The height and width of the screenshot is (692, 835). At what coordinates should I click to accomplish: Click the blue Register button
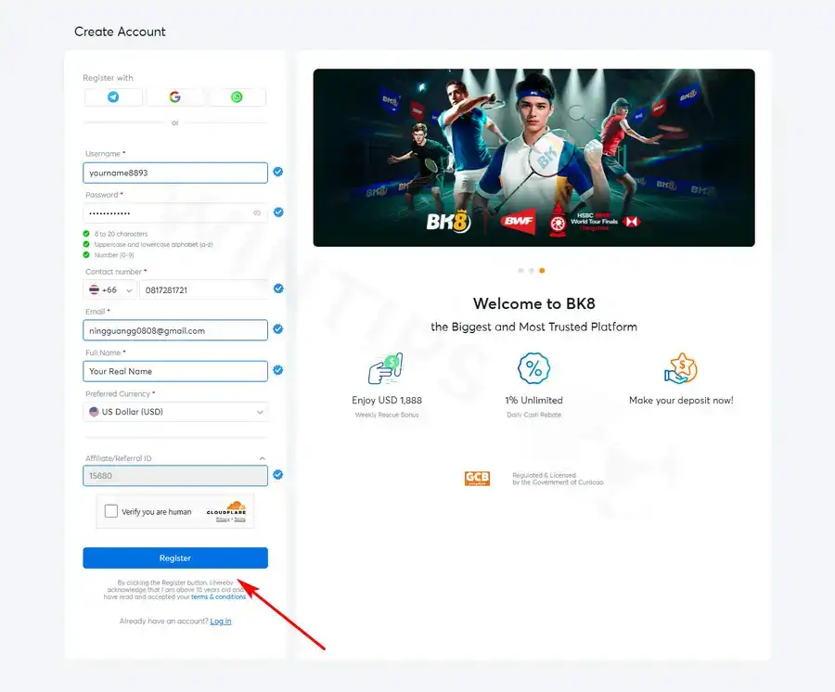(x=175, y=557)
